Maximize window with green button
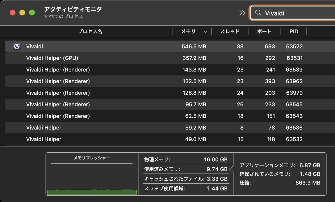The height and width of the screenshot is (202, 335). 32,13
